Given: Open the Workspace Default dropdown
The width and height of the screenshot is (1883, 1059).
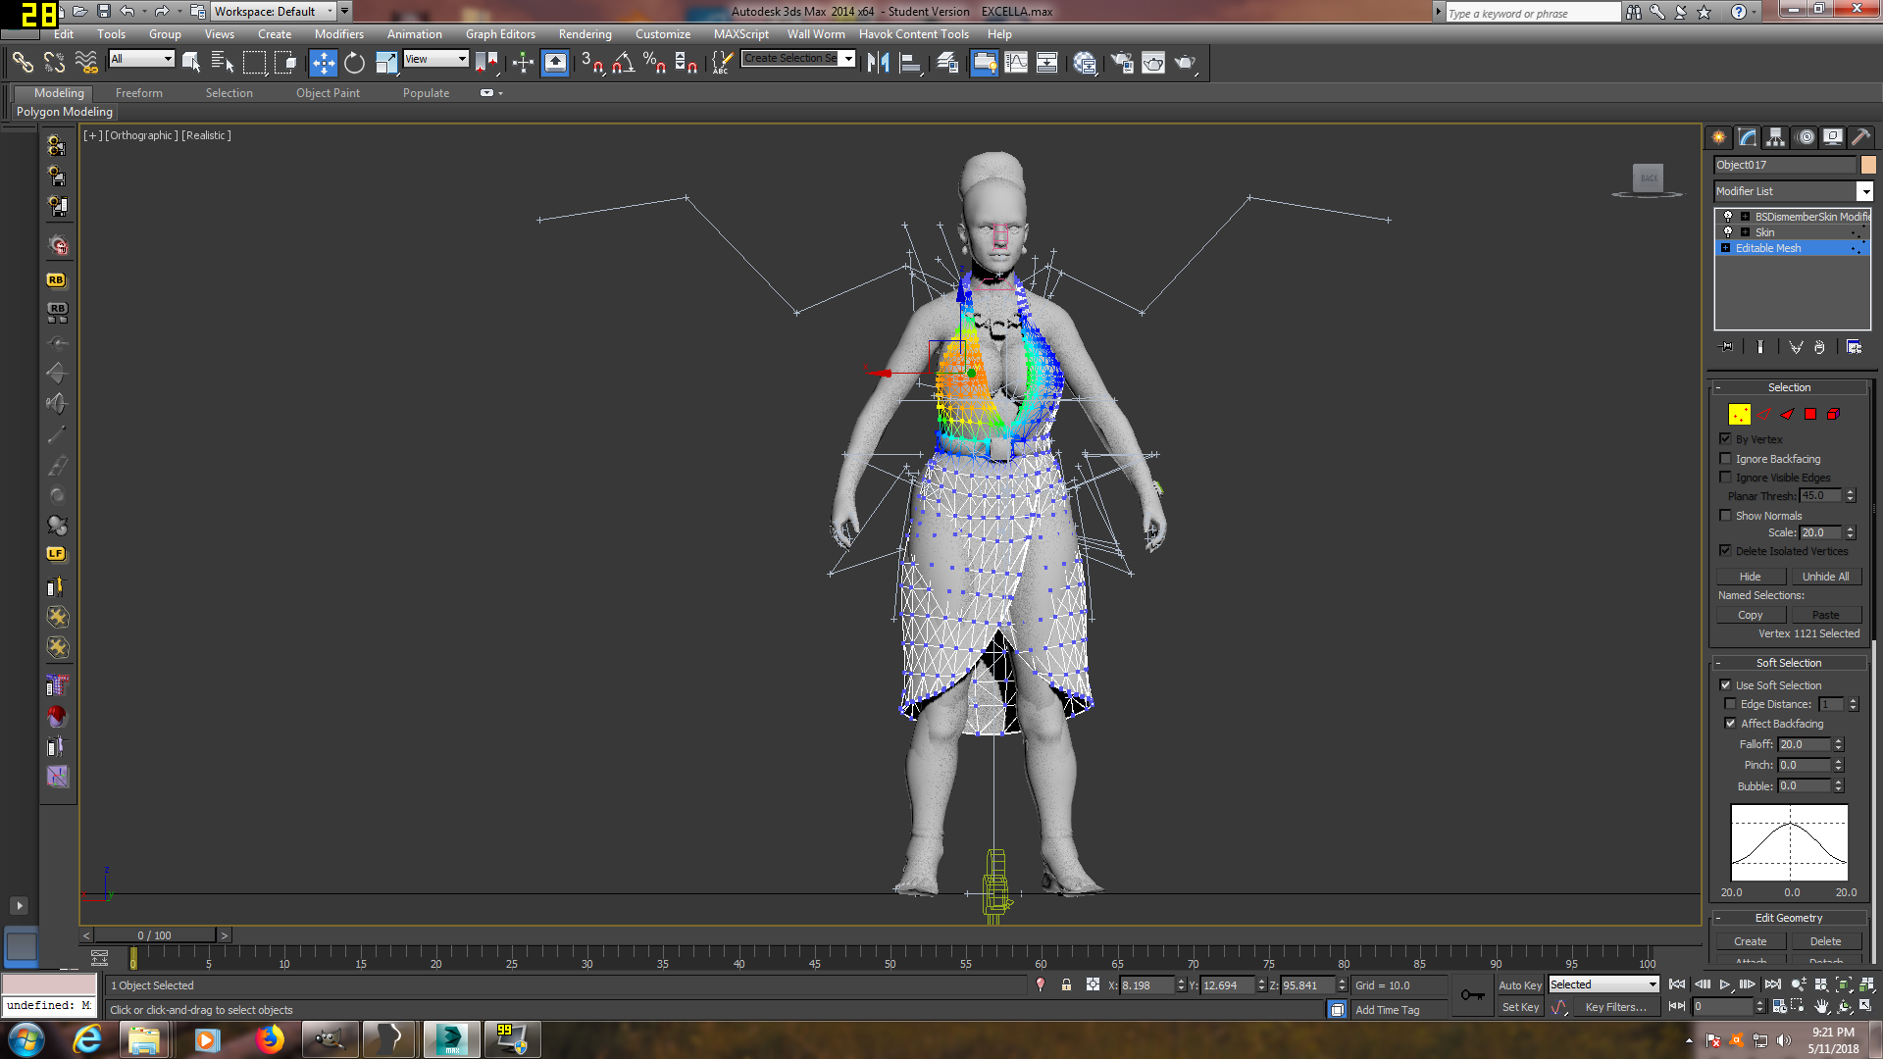Looking at the screenshot, I should pyautogui.click(x=330, y=12).
